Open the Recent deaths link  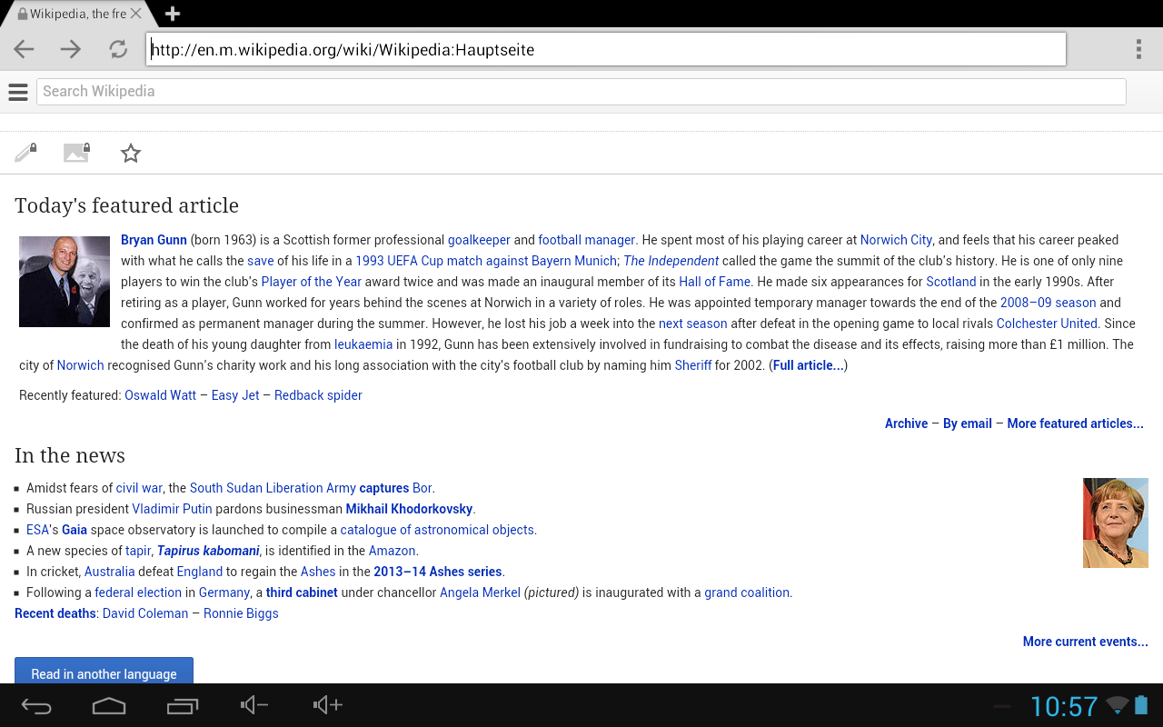[55, 613]
